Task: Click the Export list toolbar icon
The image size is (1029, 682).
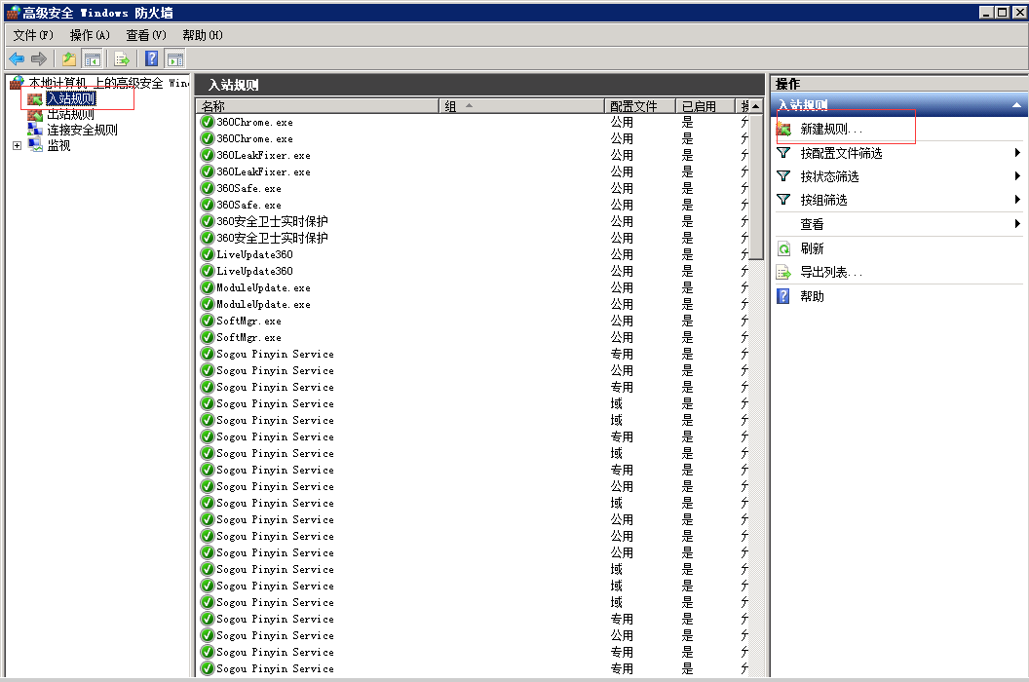Action: coord(122,58)
